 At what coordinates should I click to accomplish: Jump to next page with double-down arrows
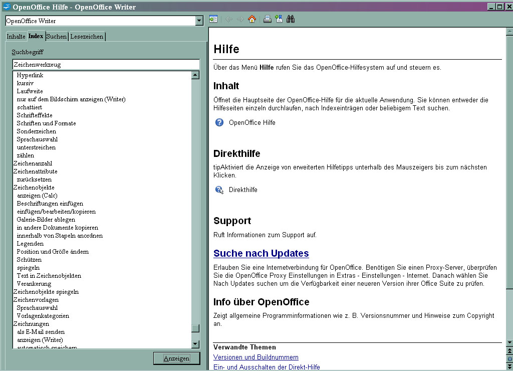point(509,366)
